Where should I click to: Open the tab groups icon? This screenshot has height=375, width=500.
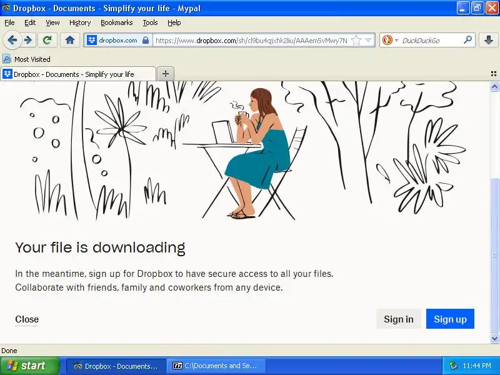tap(494, 74)
